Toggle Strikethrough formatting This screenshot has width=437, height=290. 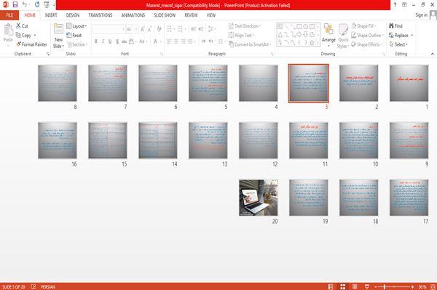125,41
